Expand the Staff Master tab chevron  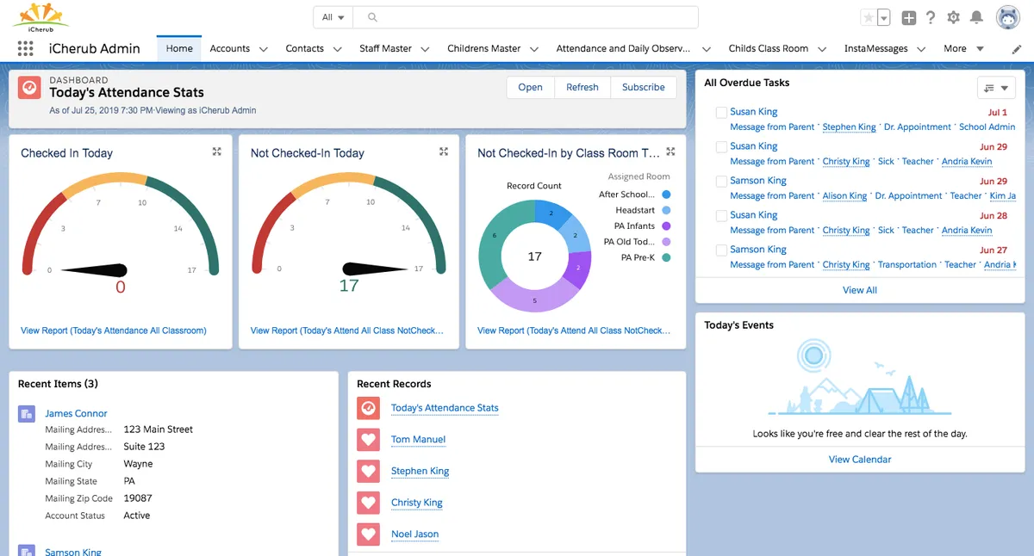point(427,49)
